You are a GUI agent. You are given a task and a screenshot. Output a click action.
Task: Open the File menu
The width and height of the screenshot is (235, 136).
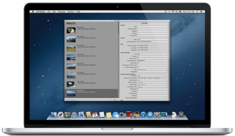(x=49, y=11)
